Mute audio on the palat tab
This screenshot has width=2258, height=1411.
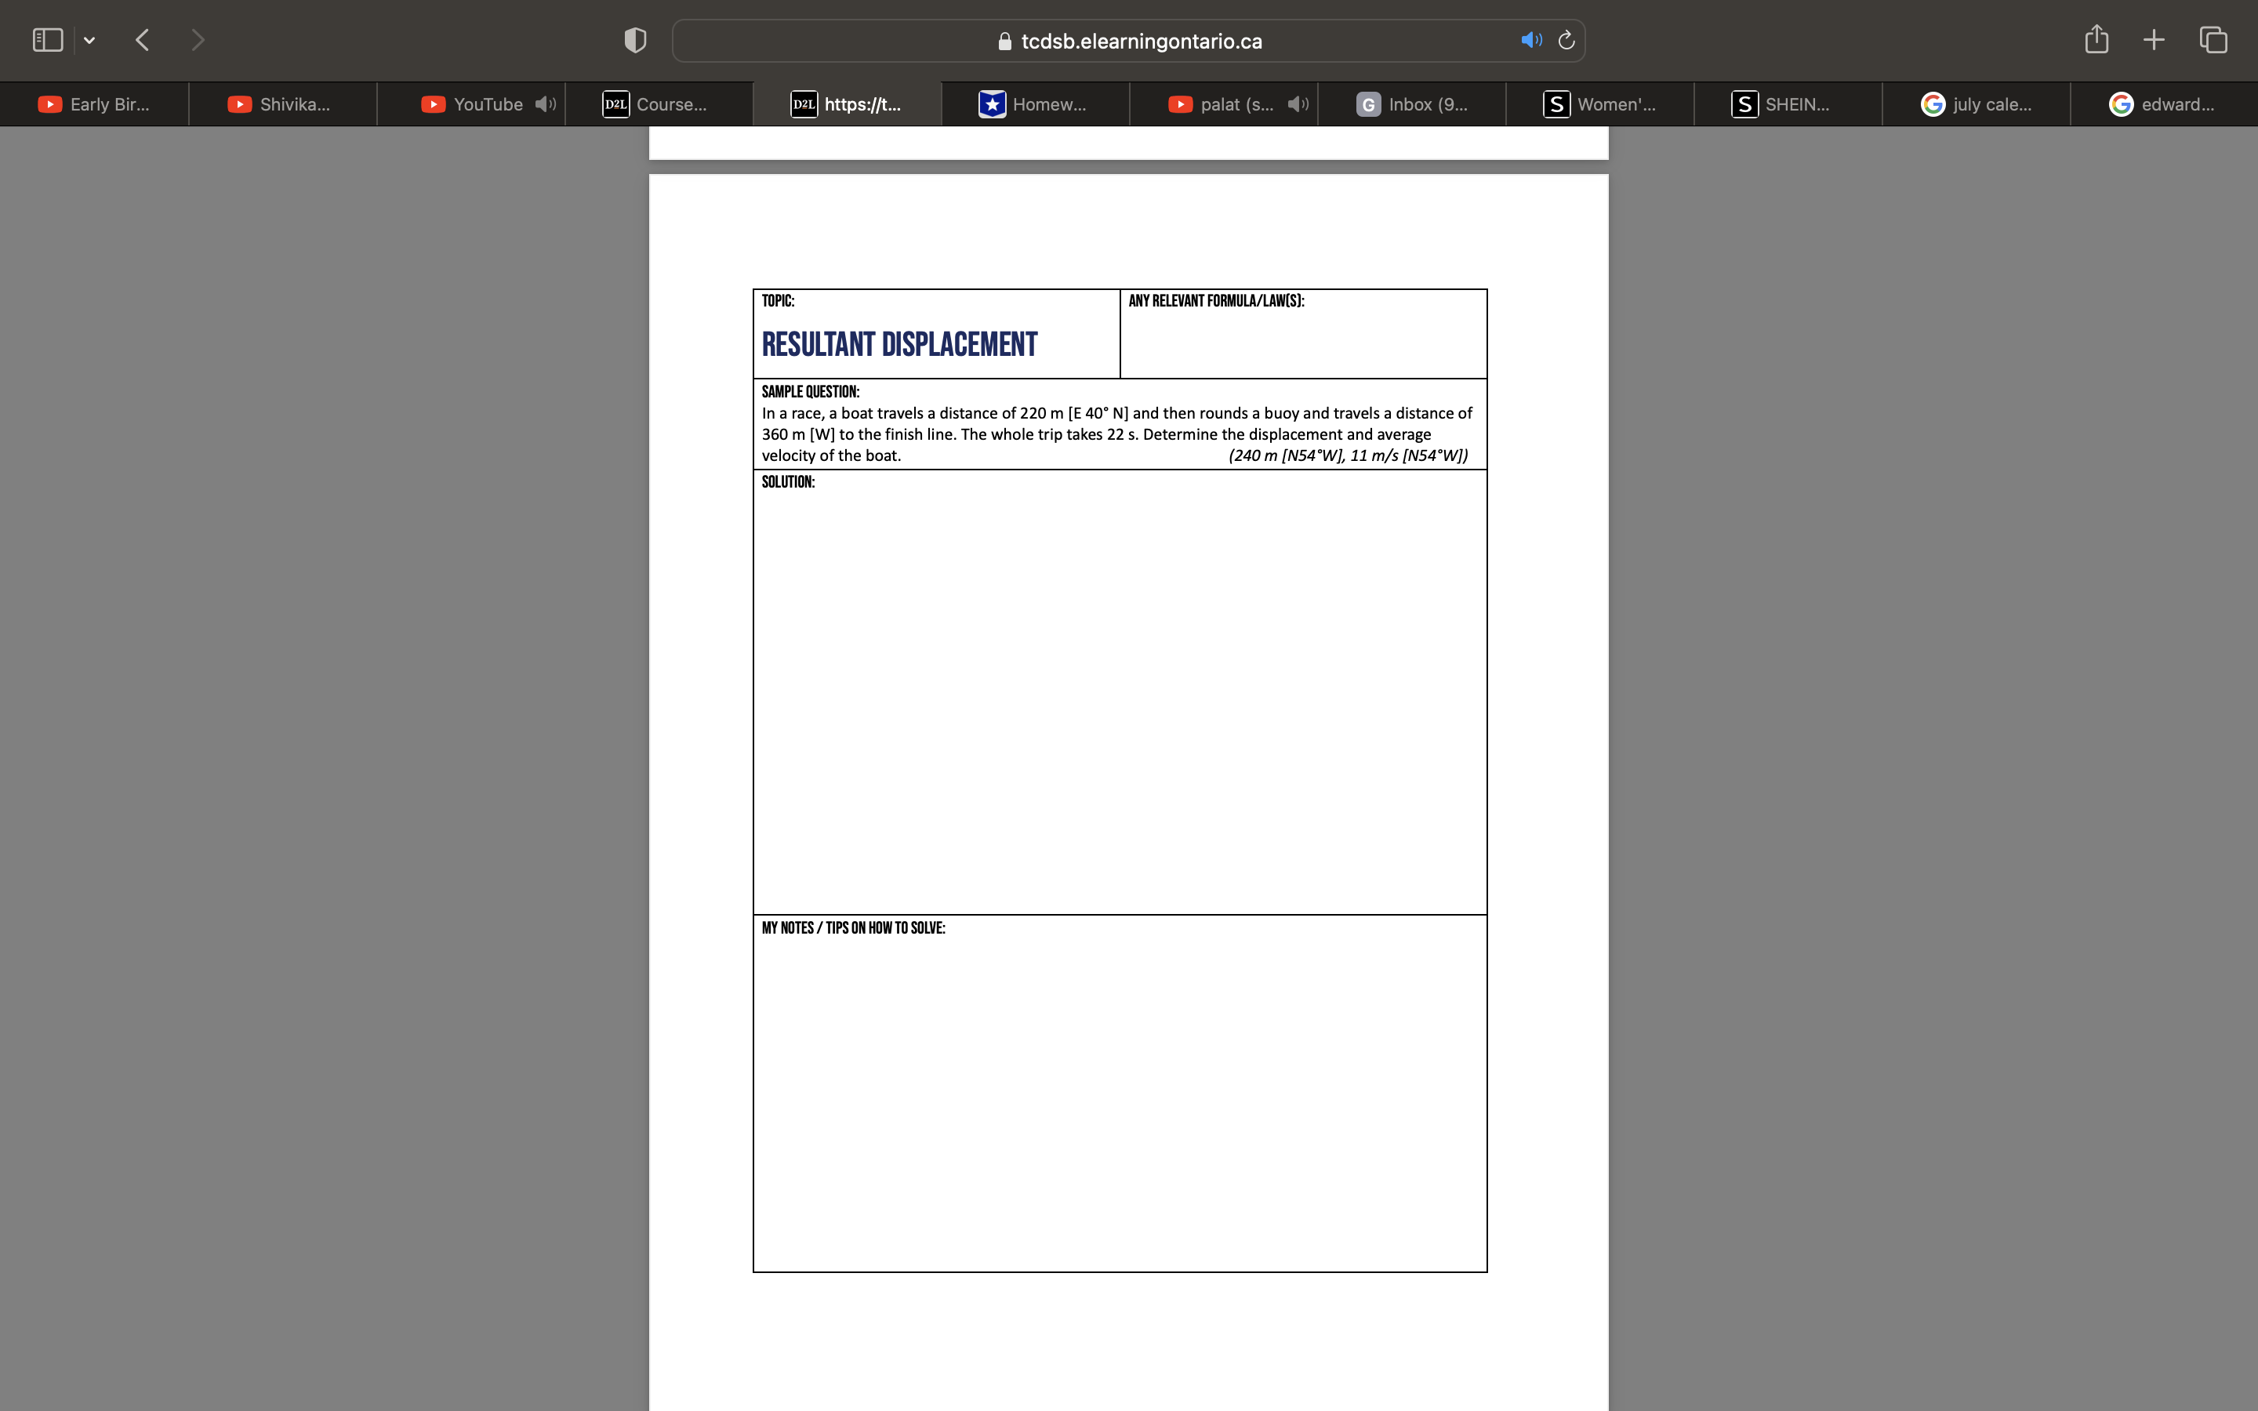click(1297, 103)
